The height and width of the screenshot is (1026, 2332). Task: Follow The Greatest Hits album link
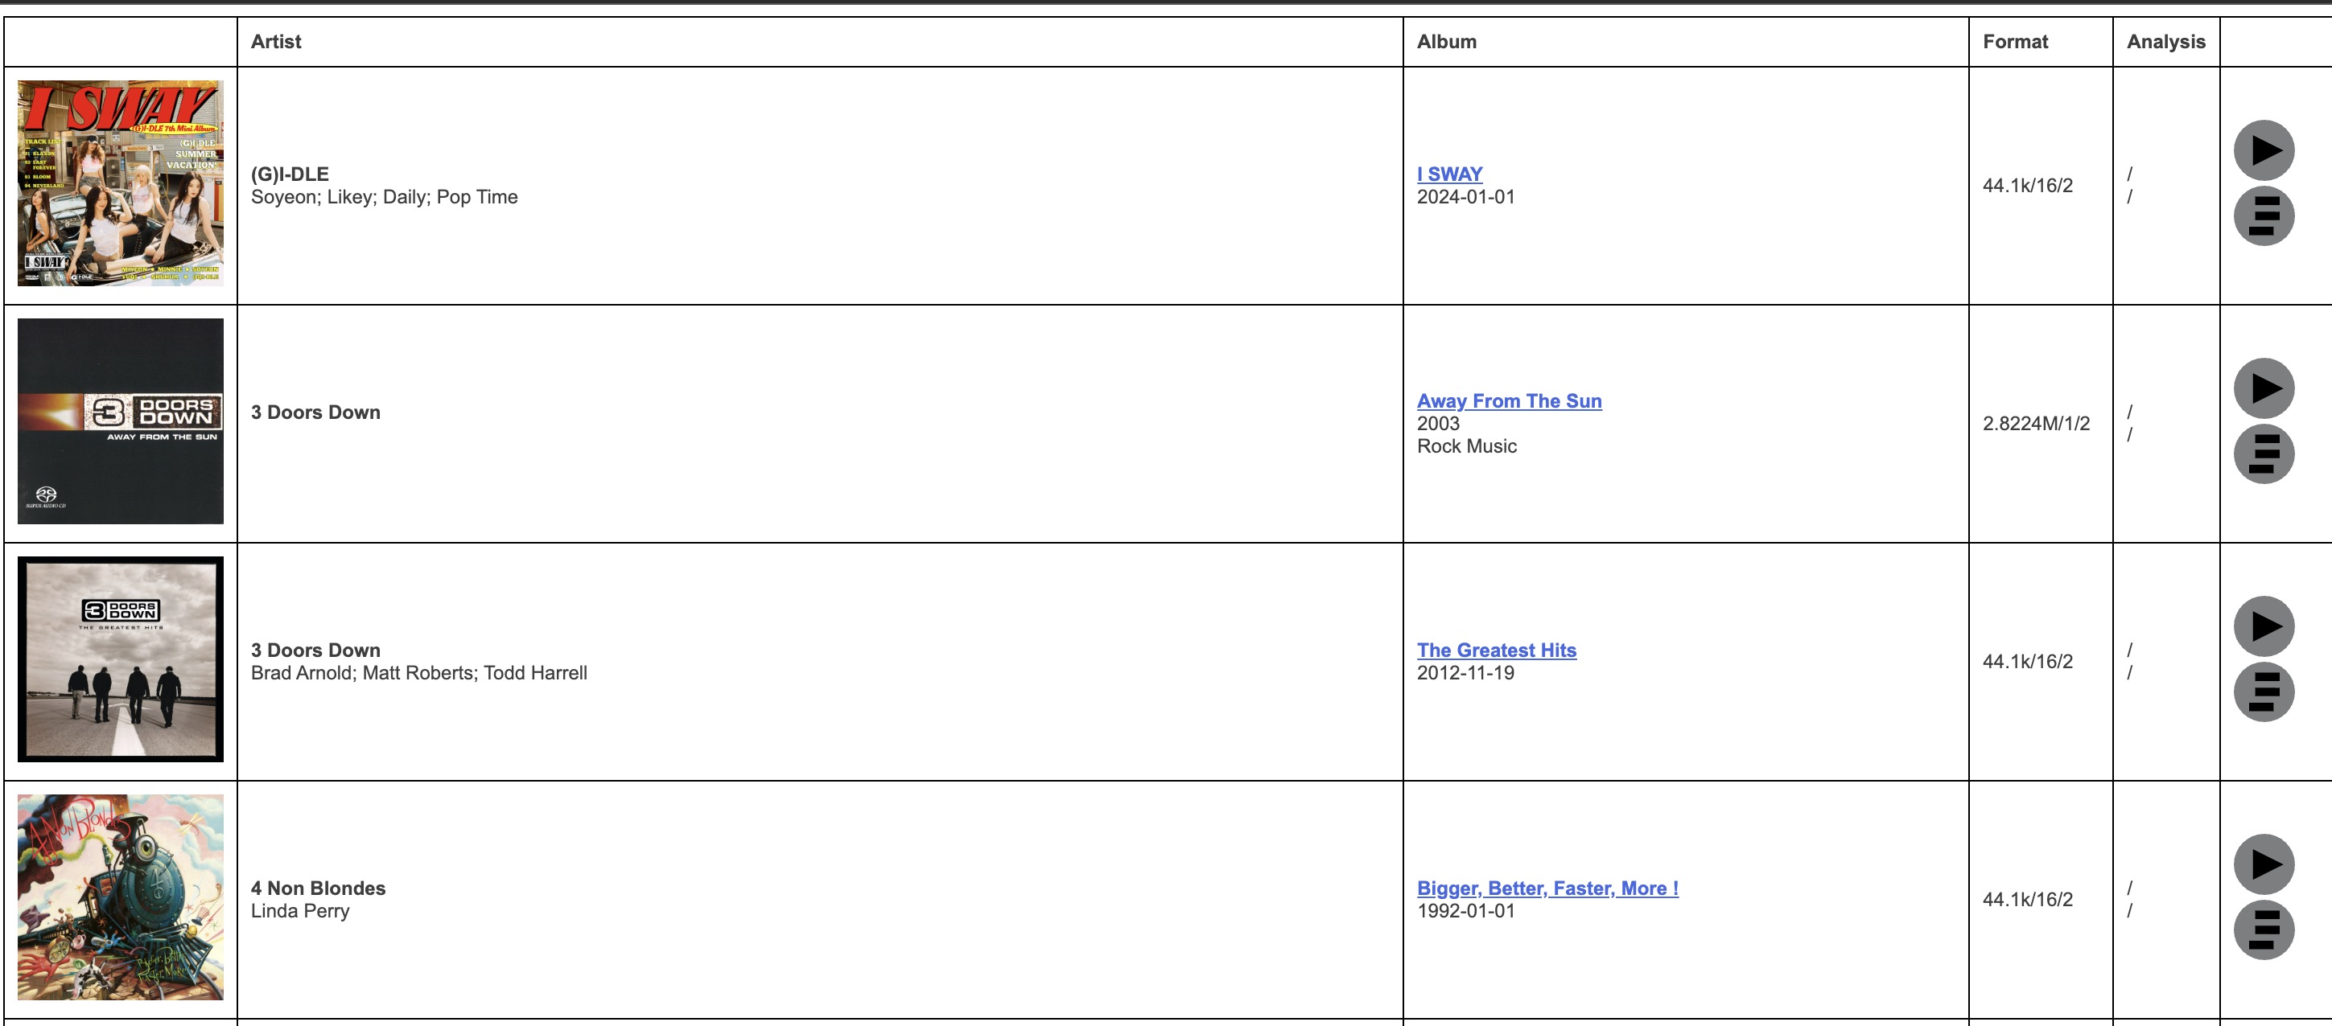[x=1495, y=650]
